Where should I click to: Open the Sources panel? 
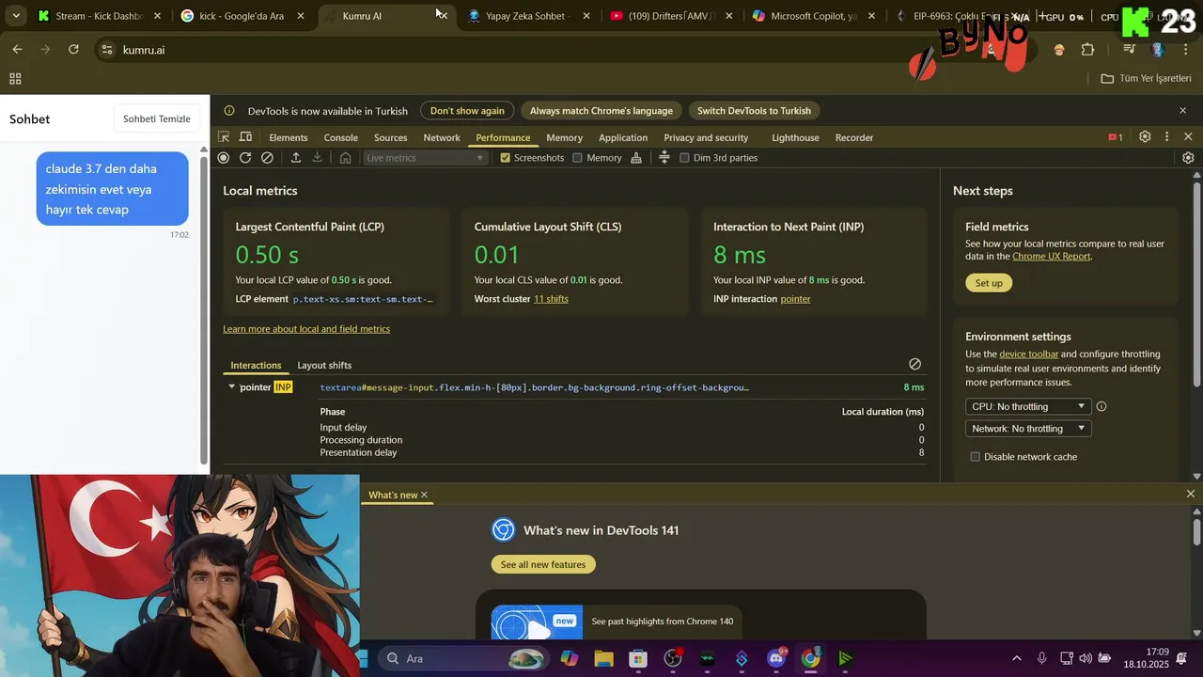pos(390,137)
